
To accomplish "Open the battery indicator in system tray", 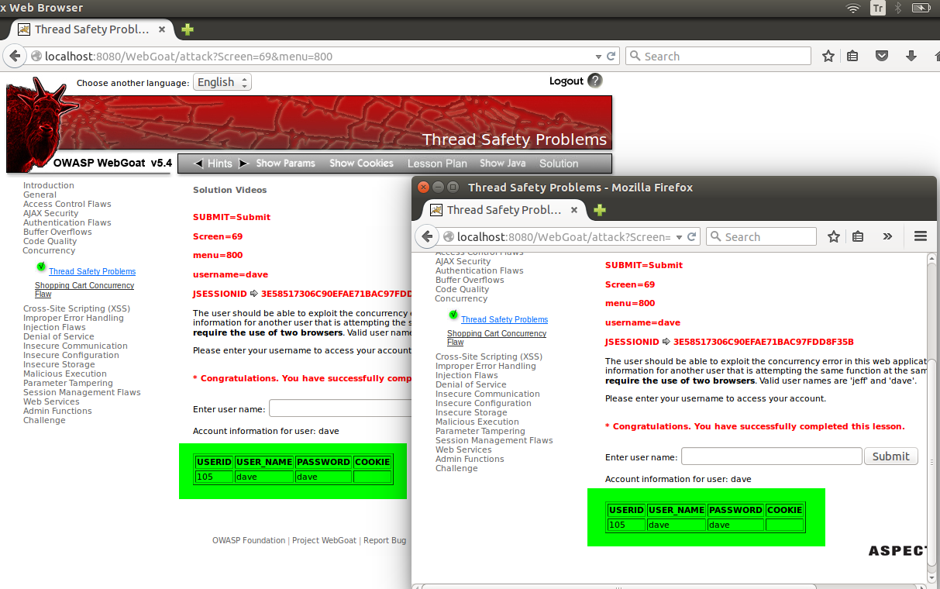I will (x=921, y=8).
